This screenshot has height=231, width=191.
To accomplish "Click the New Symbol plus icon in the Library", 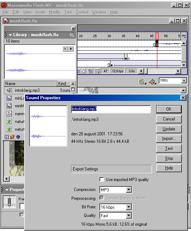I will tap(7, 137).
